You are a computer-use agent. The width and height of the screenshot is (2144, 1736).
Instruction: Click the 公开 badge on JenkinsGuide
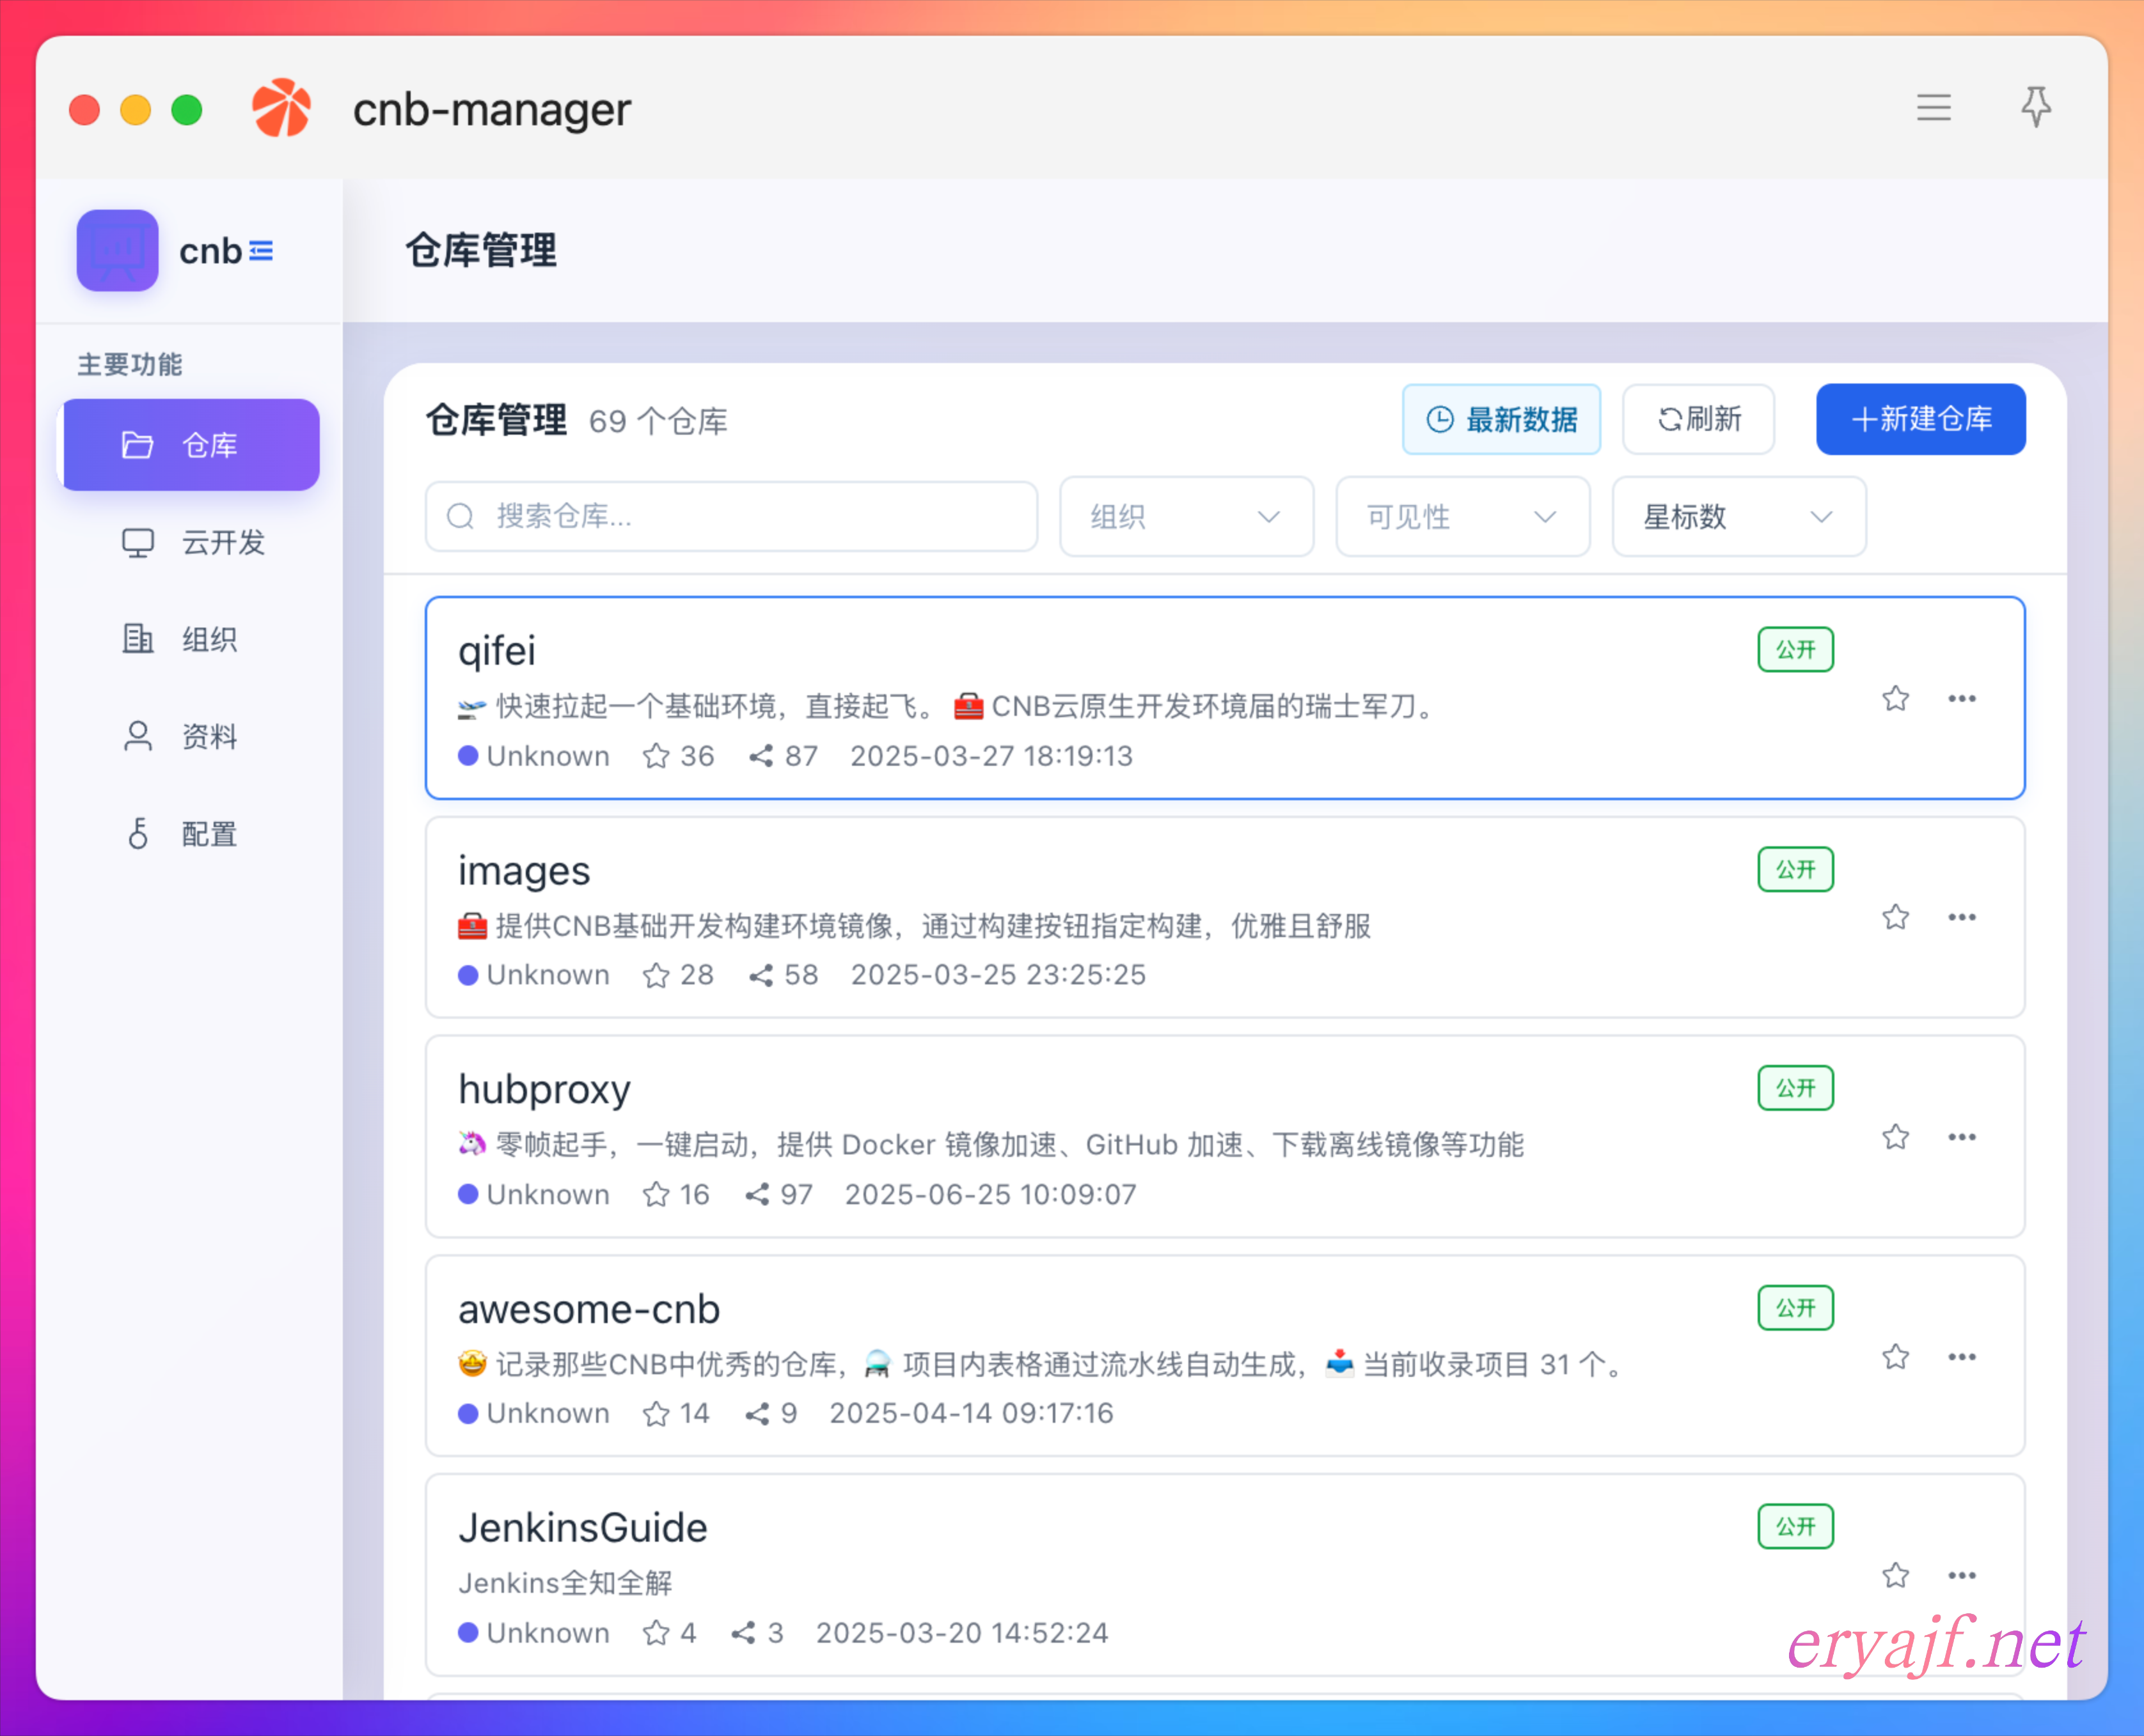1795,1528
